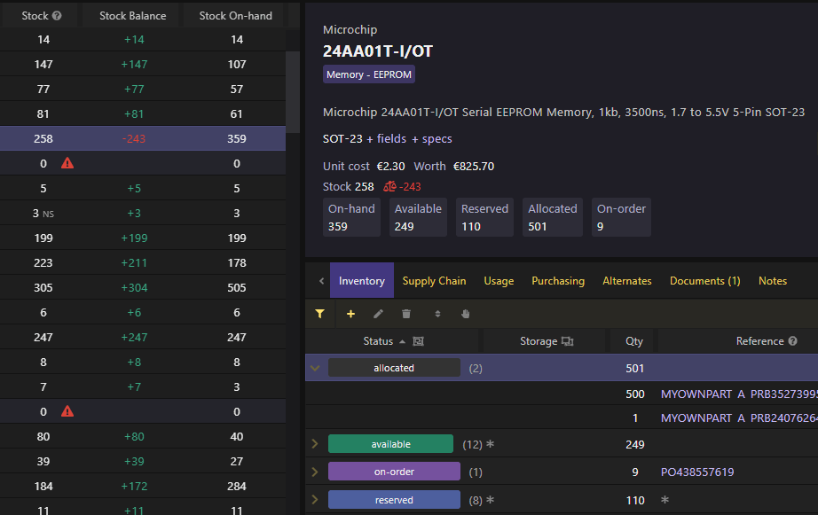Click the red balance scale icon
The image size is (818, 515).
point(389,187)
